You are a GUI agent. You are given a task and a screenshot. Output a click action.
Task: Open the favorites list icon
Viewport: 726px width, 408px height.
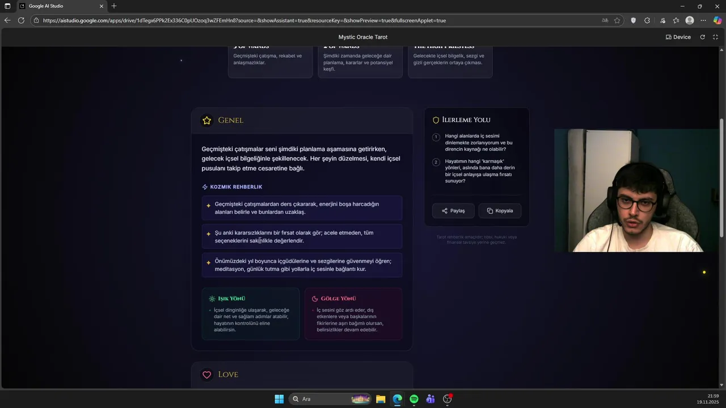coord(676,20)
